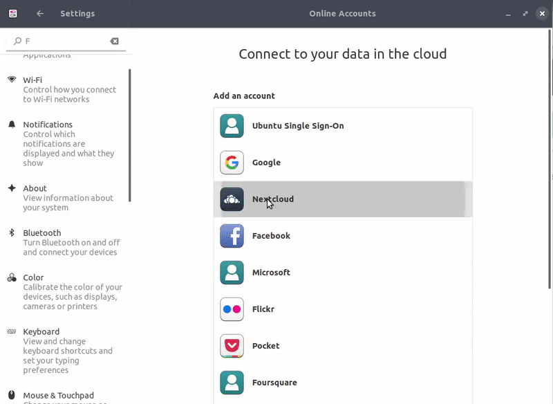Click the sidebar vertical scrollbar
Image resolution: width=553 pixels, height=404 pixels.
tap(129, 135)
